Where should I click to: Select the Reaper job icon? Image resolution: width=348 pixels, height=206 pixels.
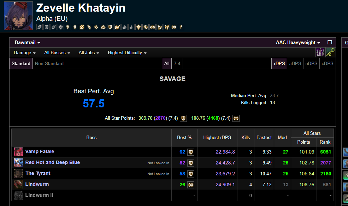(x=124, y=27)
